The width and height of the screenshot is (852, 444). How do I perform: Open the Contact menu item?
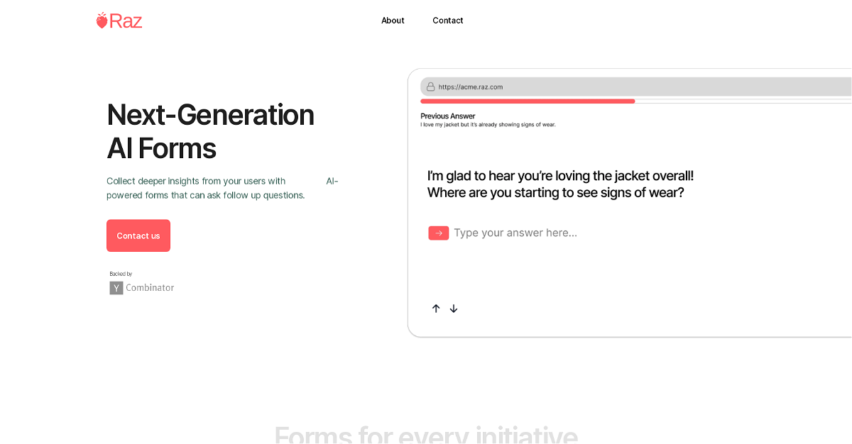(448, 21)
